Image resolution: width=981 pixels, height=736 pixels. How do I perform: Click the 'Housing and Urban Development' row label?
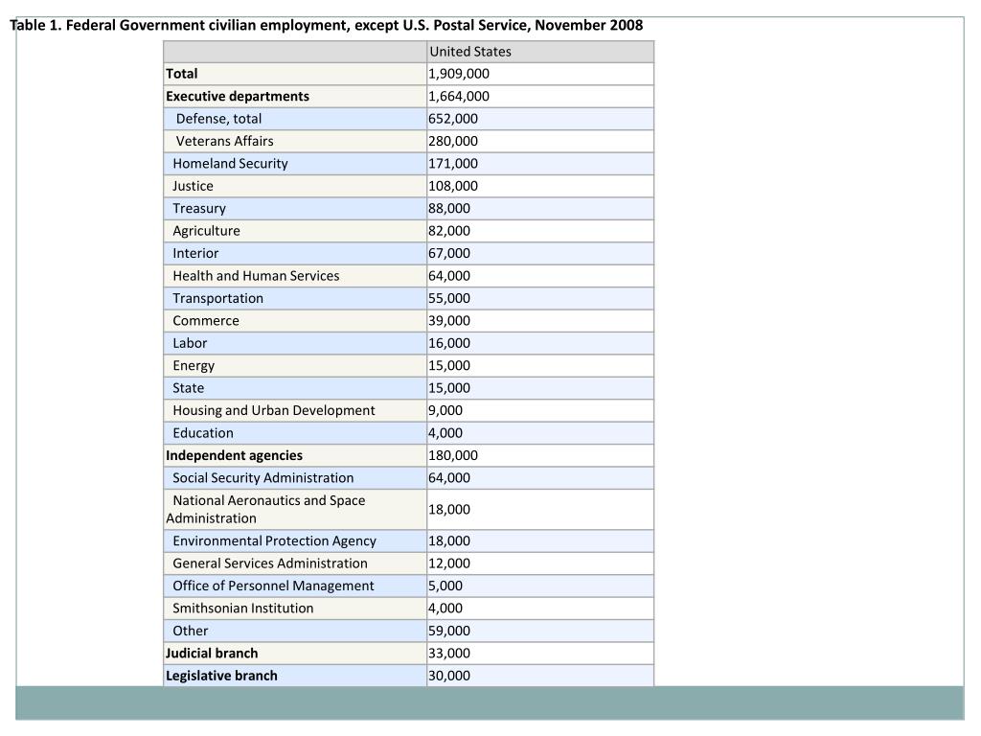[274, 411]
